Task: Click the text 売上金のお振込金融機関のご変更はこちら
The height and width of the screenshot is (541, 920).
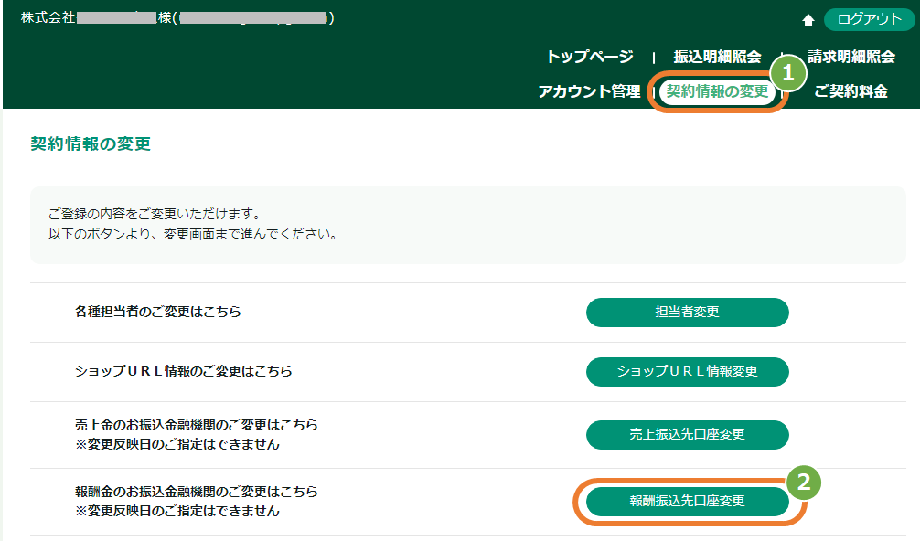Action: click(x=196, y=425)
